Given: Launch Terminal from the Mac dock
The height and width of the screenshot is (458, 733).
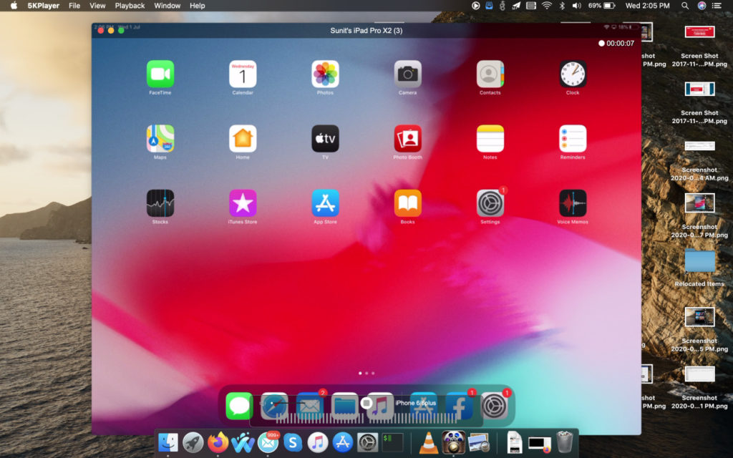Looking at the screenshot, I should (393, 442).
